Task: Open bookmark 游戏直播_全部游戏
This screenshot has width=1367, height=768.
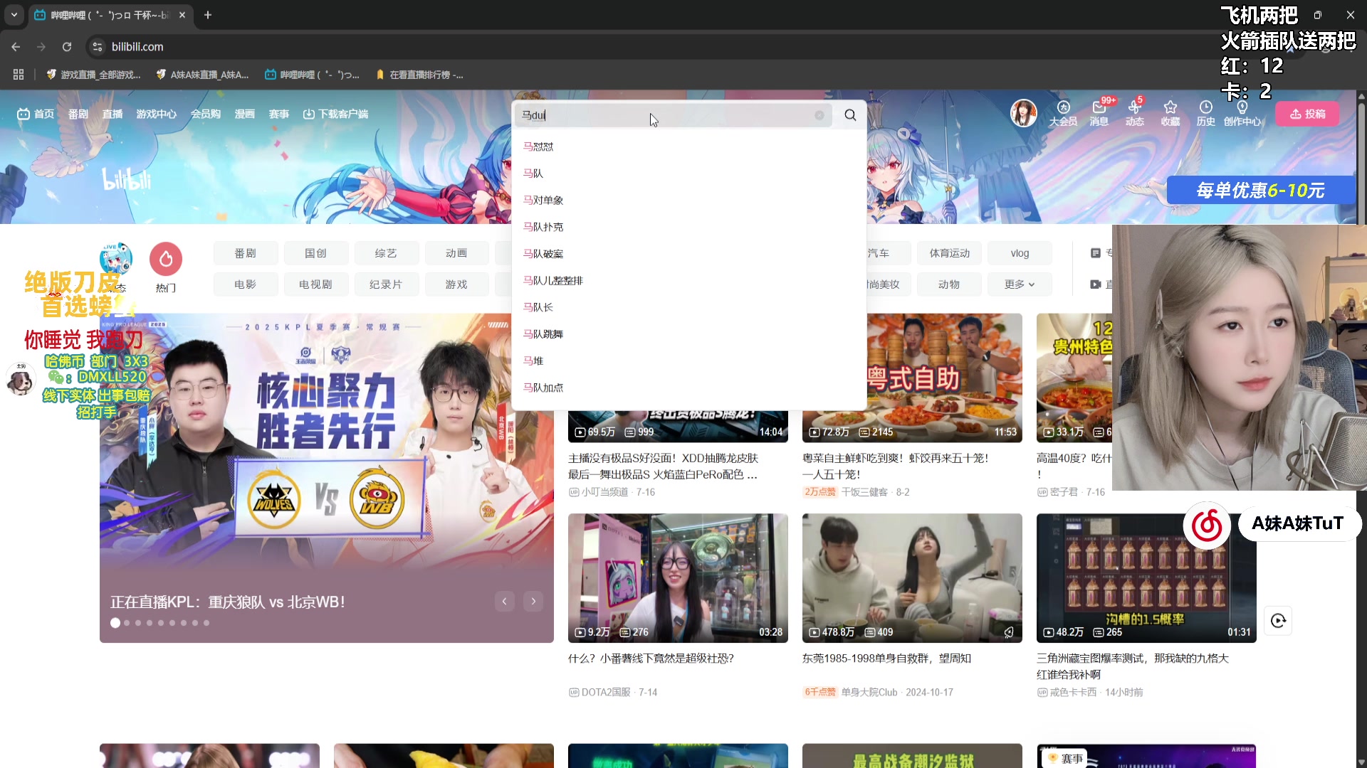Action: (x=93, y=75)
